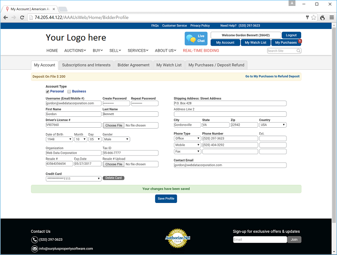Screen dimensions: 337x255
Task: Reload the page with refresh icon
Action: [x=22, y=18]
